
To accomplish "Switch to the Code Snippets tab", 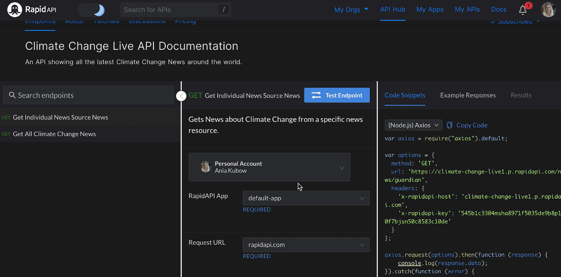I will (x=405, y=95).
